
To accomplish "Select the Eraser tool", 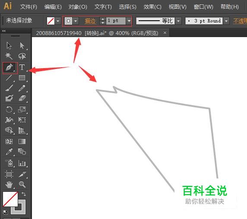I will coord(22,98).
